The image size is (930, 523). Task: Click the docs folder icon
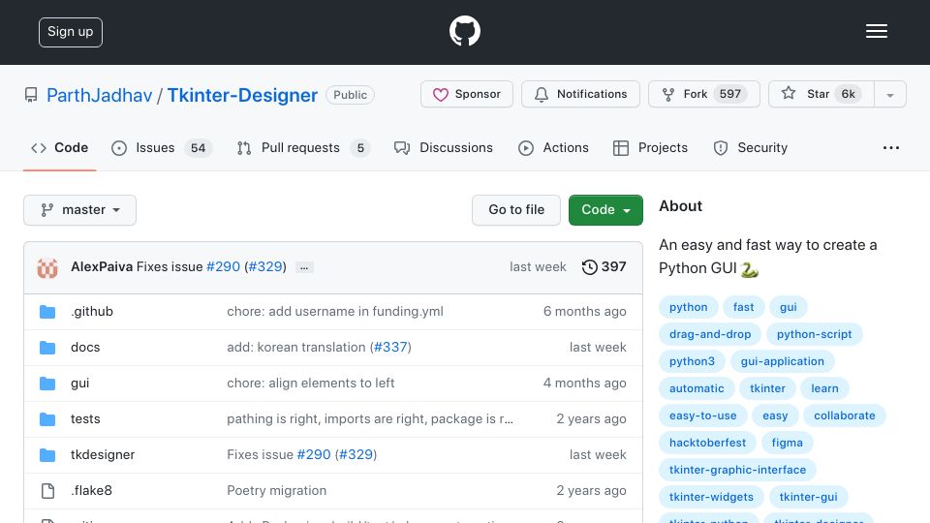pyautogui.click(x=47, y=348)
